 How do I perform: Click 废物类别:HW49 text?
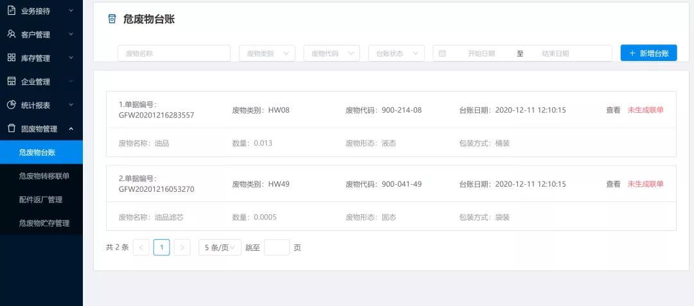(261, 184)
